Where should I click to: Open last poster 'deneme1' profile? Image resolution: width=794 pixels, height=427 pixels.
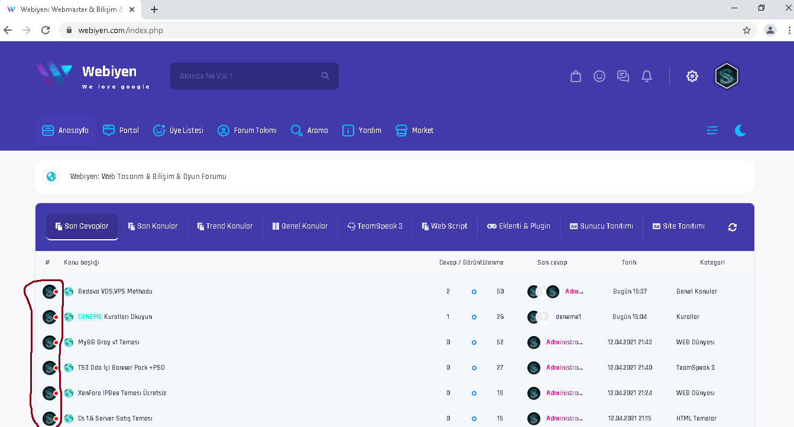(x=568, y=317)
